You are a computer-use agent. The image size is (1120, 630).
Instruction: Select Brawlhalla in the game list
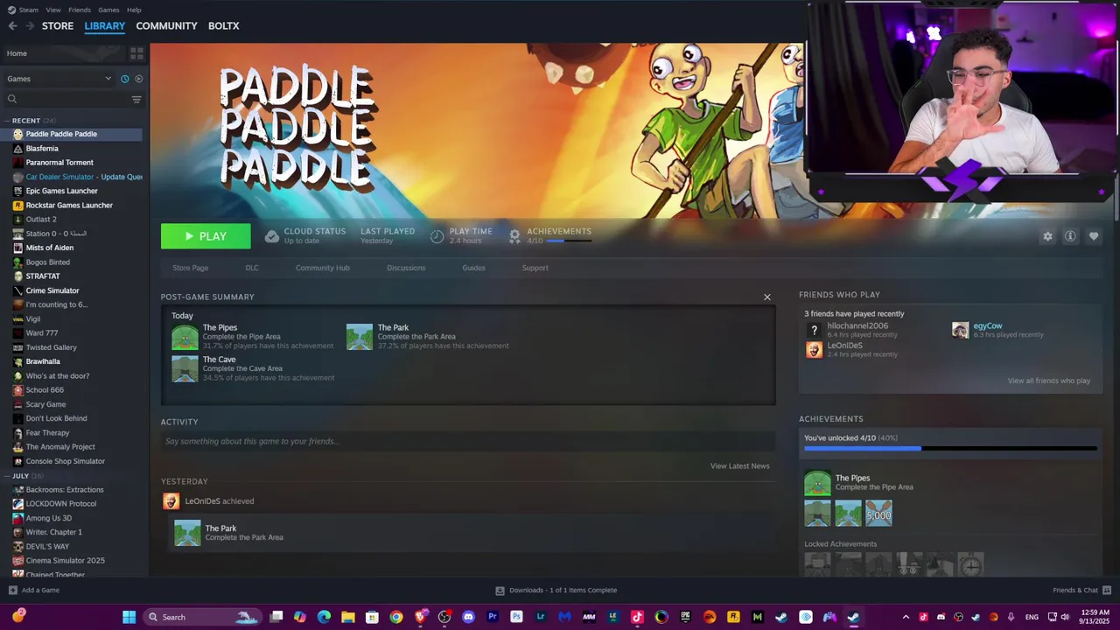43,361
